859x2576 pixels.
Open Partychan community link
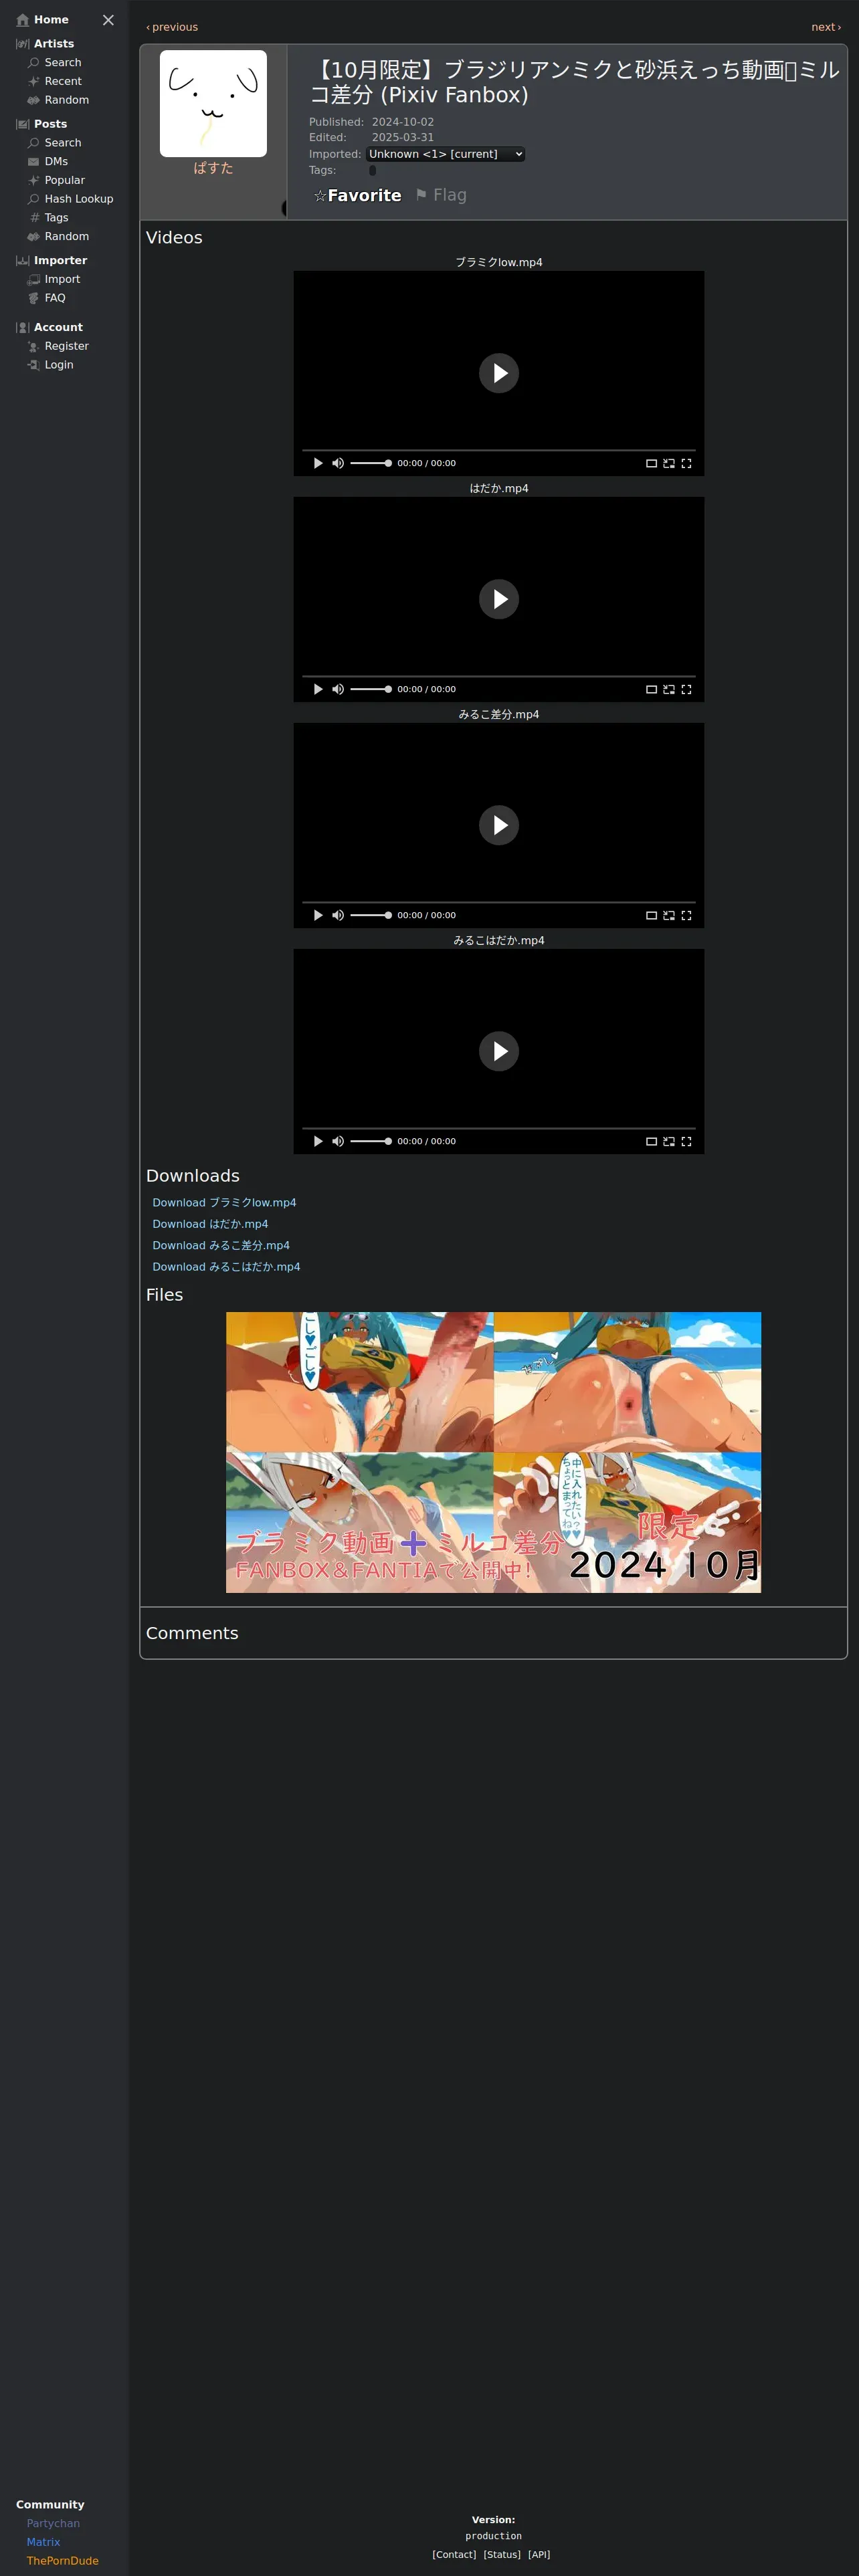(x=53, y=2523)
